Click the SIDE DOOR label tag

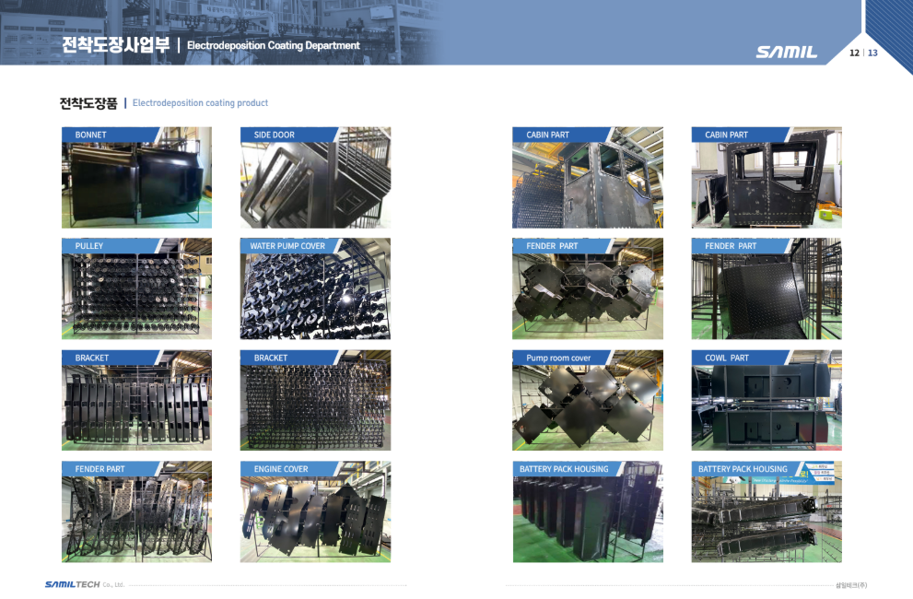pos(275,135)
